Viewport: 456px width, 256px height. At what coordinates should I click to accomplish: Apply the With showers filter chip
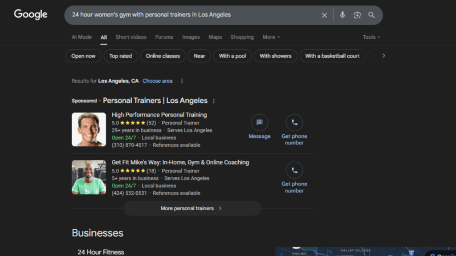(x=275, y=56)
